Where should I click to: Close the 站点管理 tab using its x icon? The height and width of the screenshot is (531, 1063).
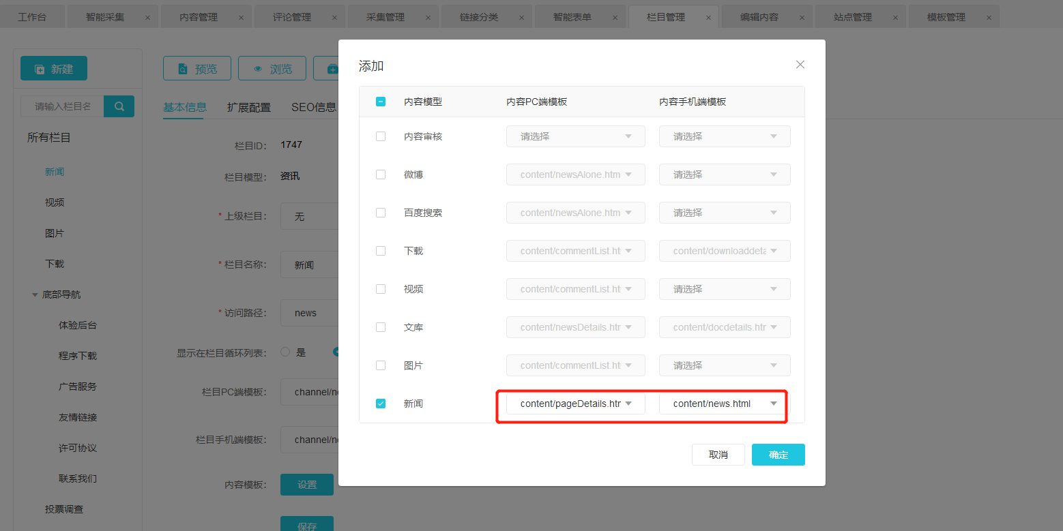pos(895,18)
